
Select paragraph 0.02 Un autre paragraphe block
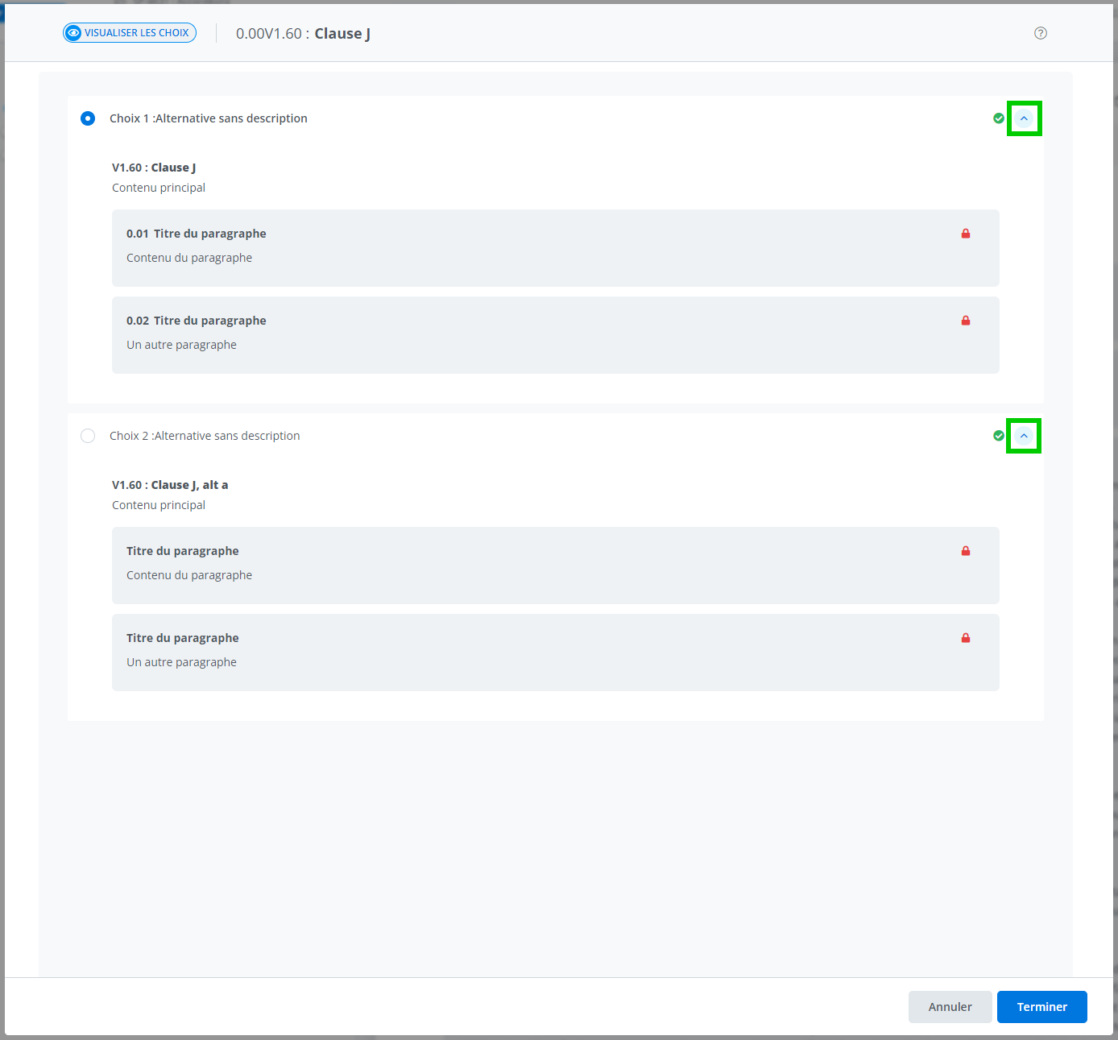click(555, 334)
